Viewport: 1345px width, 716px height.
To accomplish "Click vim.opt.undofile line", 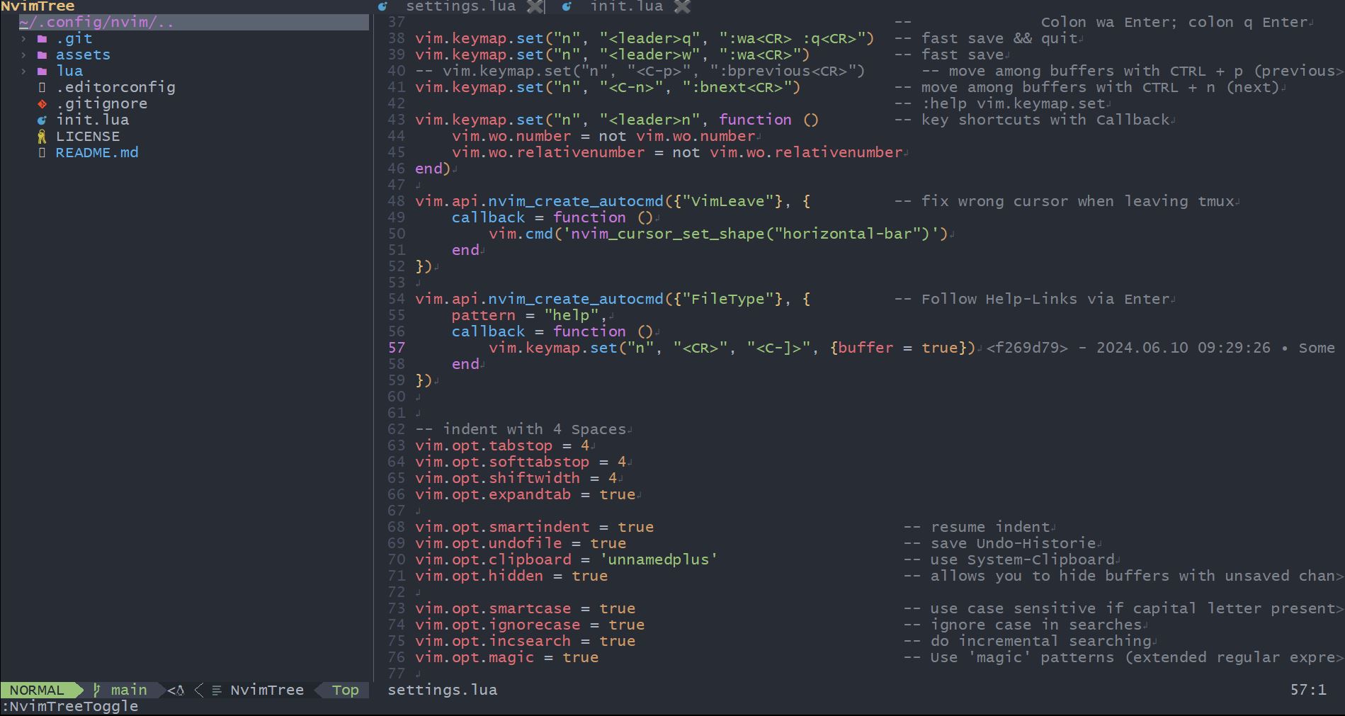I will point(521,543).
